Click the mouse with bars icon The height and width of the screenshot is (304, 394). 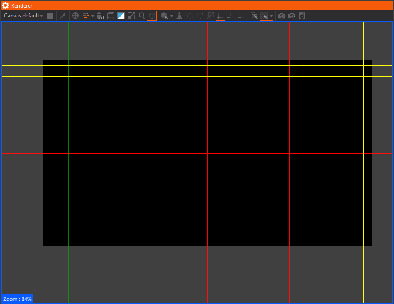pos(100,16)
